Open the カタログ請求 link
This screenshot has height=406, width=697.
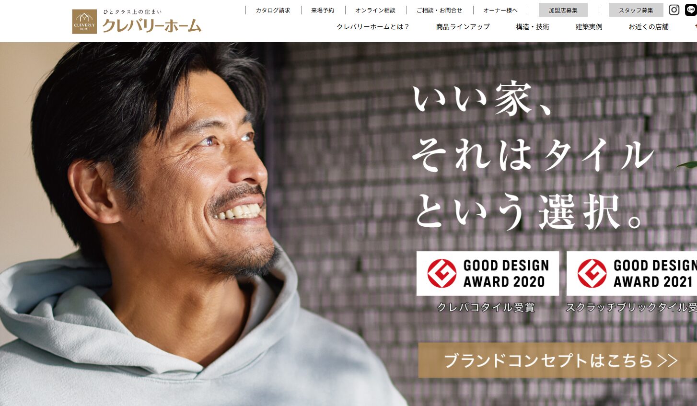[x=273, y=10]
